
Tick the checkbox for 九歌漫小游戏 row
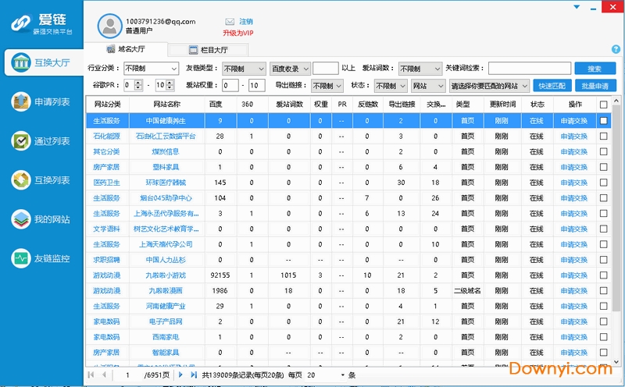click(x=603, y=275)
